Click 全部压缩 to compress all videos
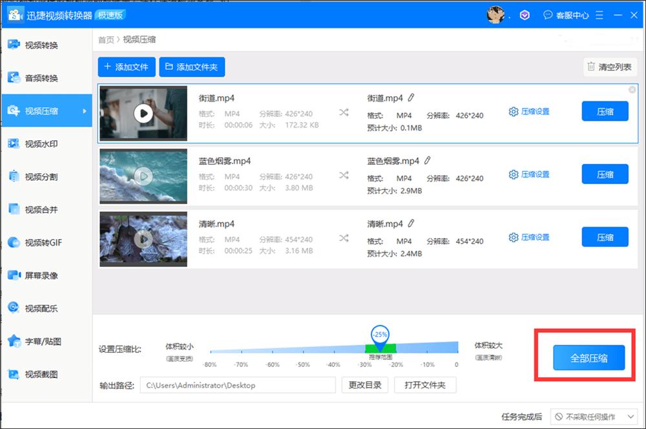This screenshot has width=646, height=429. pyautogui.click(x=590, y=357)
